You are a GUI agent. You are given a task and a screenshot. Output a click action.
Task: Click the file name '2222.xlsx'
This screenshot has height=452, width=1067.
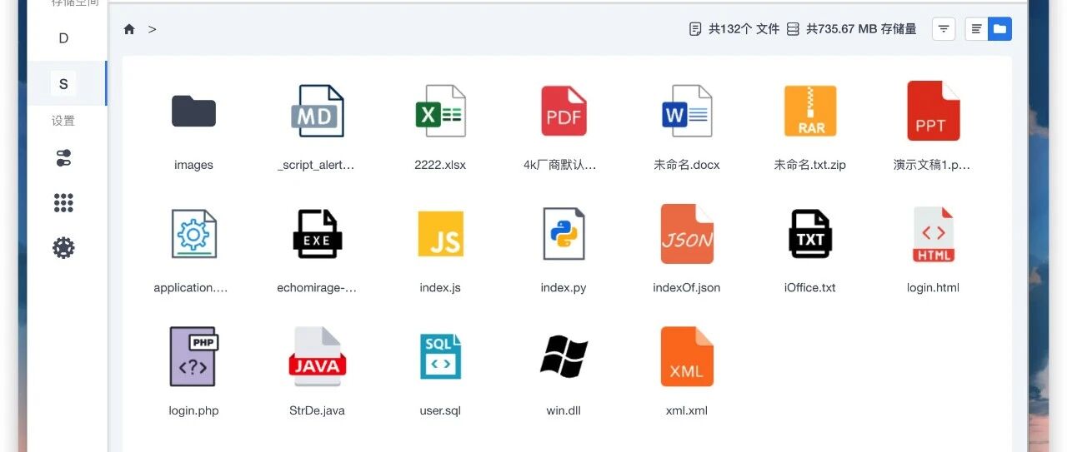point(440,165)
